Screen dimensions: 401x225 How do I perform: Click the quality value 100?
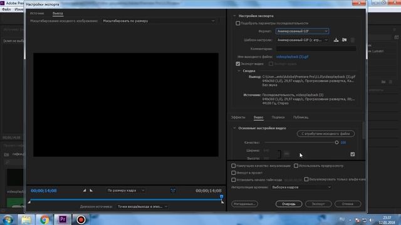pos(343,142)
